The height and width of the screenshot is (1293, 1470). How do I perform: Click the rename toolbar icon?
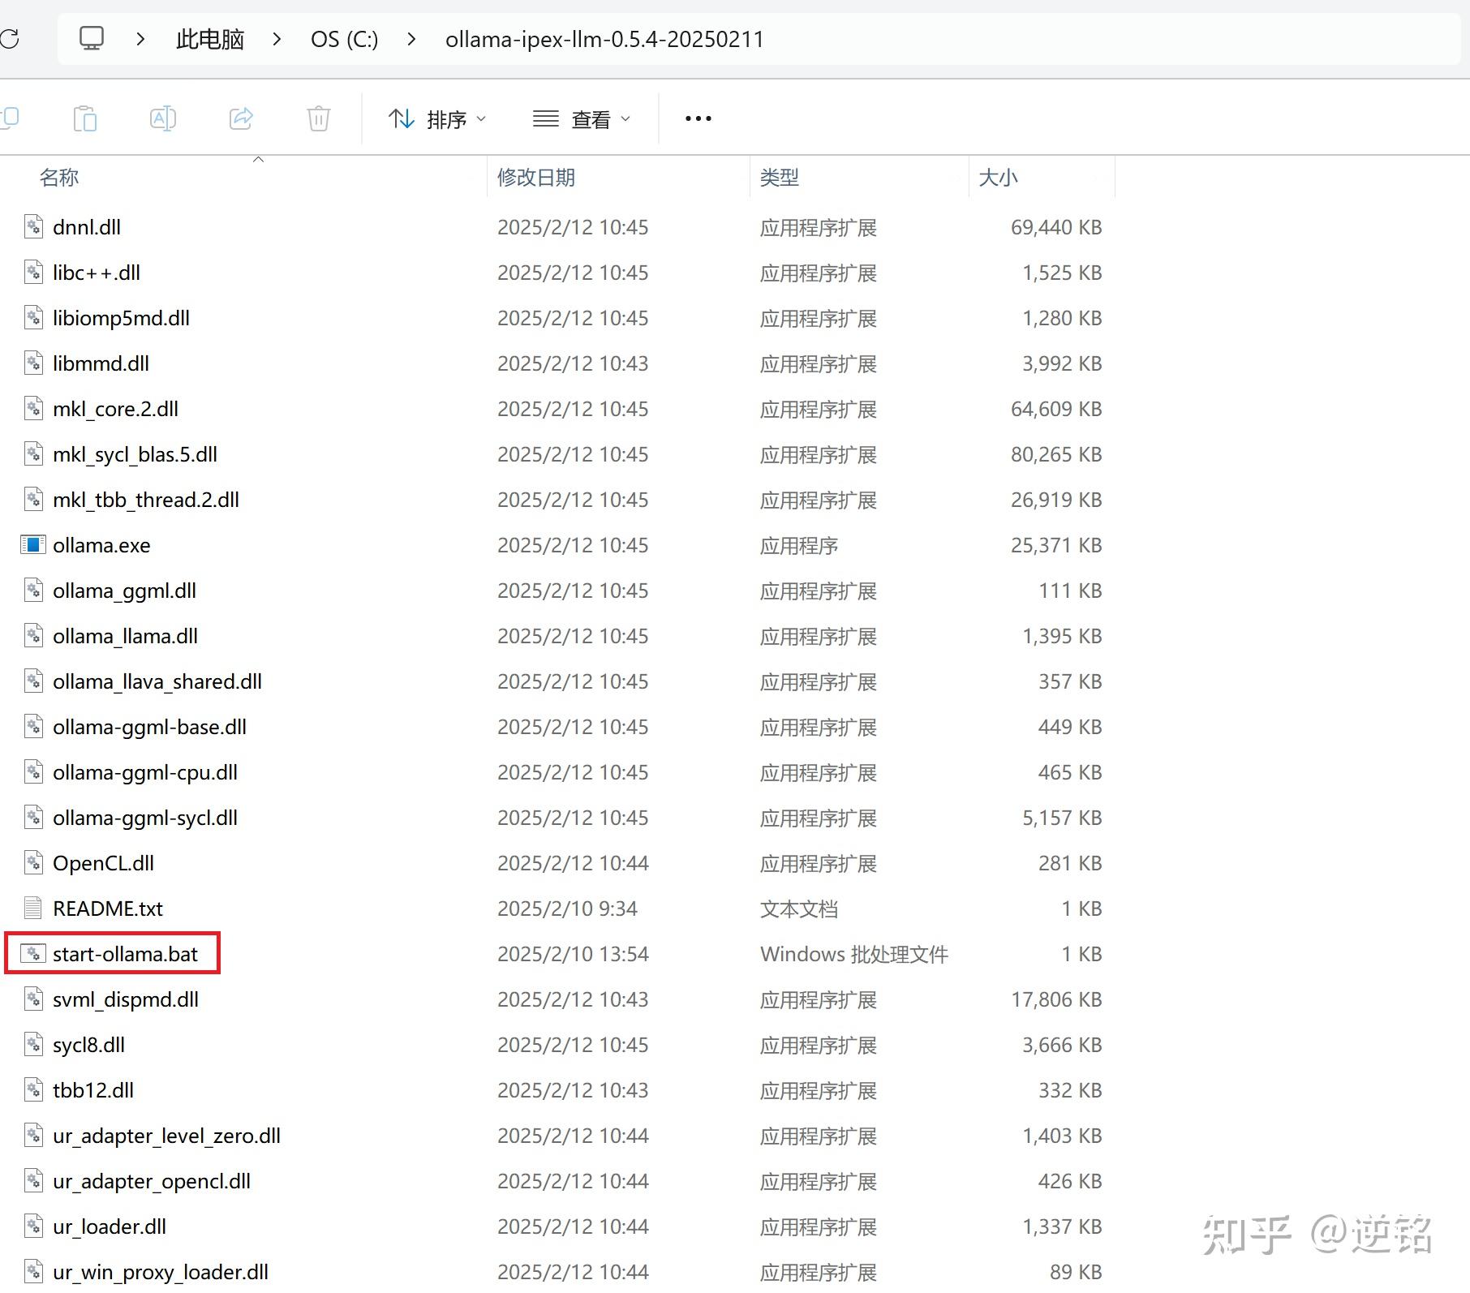click(163, 118)
